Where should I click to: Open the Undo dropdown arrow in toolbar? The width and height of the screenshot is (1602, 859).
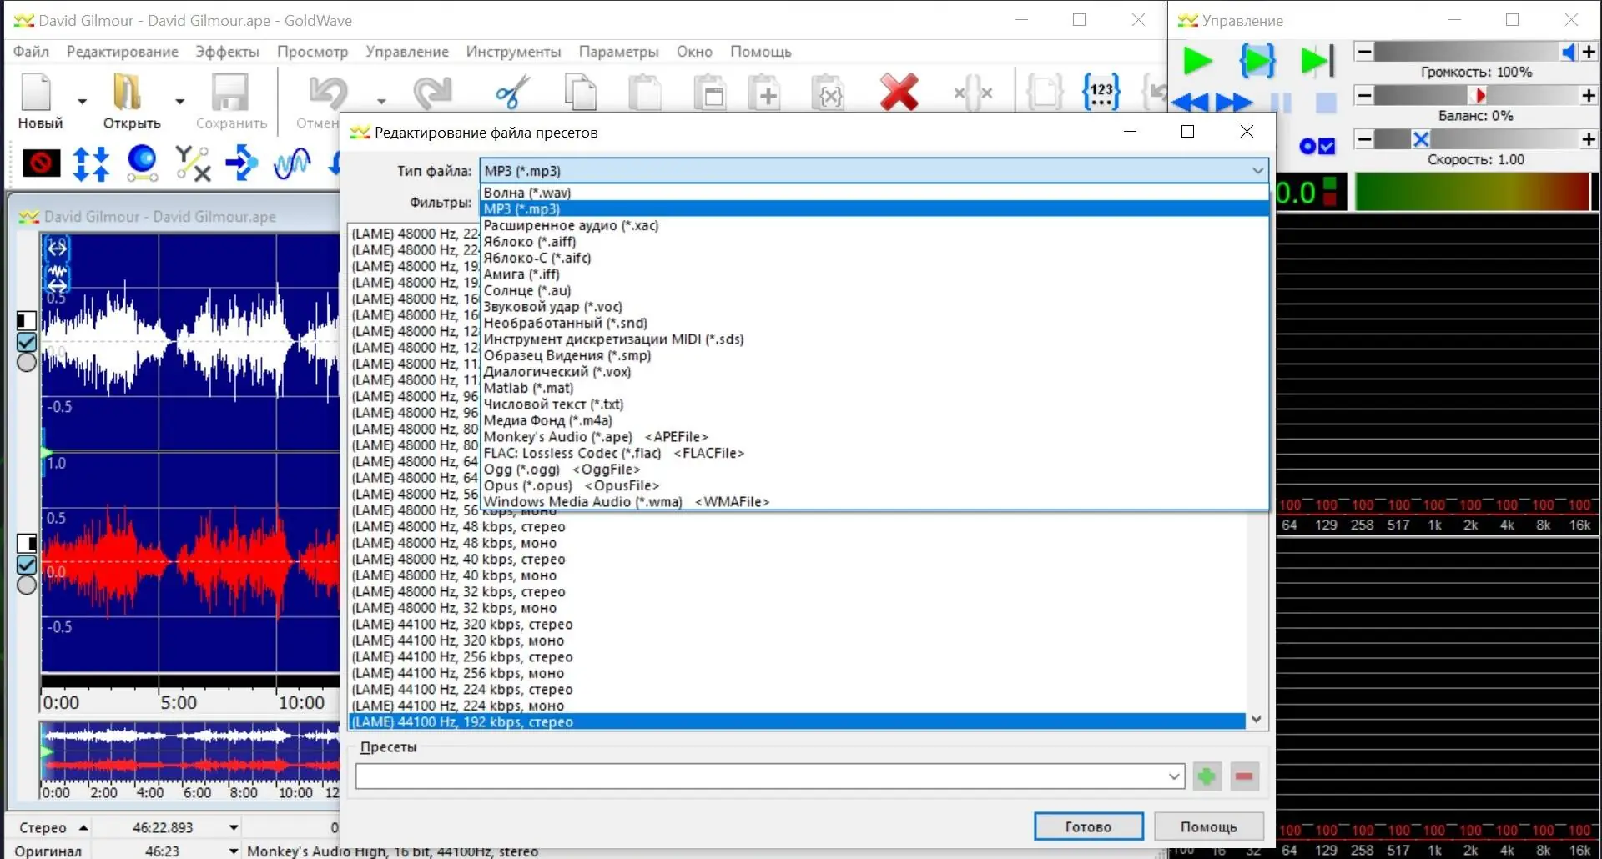point(381,102)
